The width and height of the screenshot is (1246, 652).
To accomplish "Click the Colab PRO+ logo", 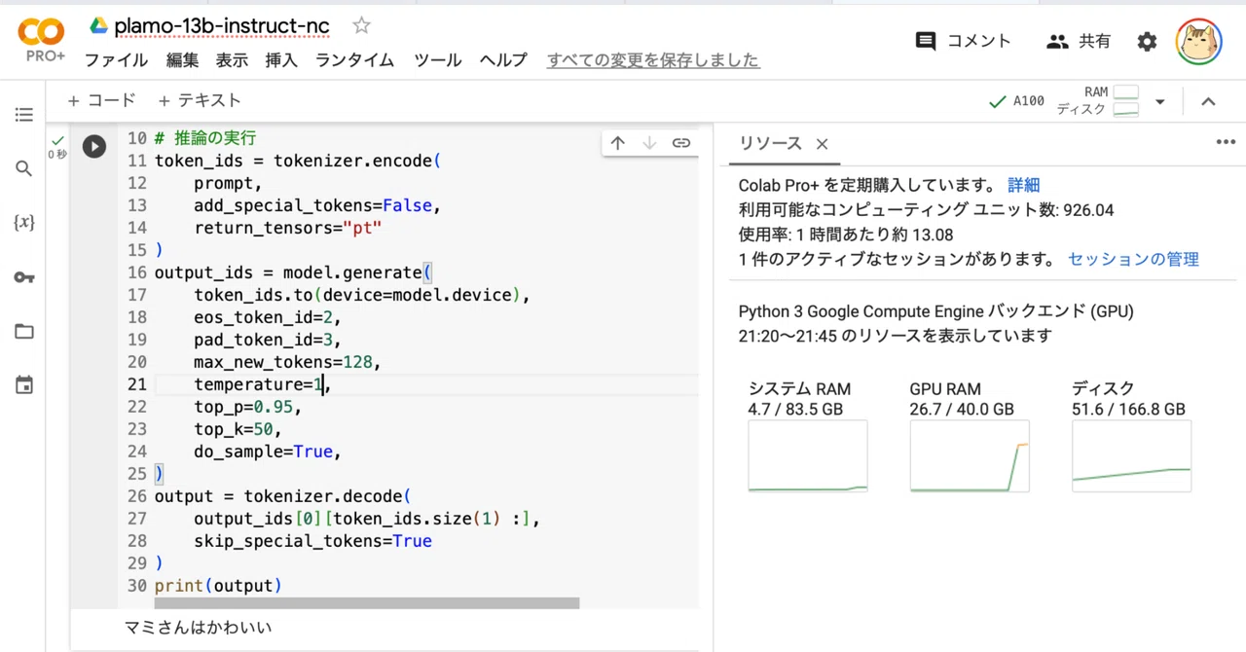I will point(42,40).
